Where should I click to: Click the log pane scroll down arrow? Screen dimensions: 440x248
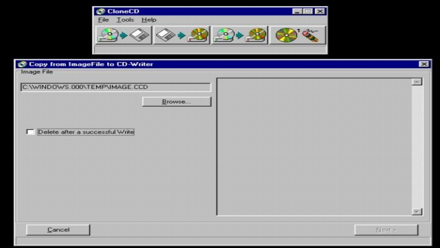[417, 212]
